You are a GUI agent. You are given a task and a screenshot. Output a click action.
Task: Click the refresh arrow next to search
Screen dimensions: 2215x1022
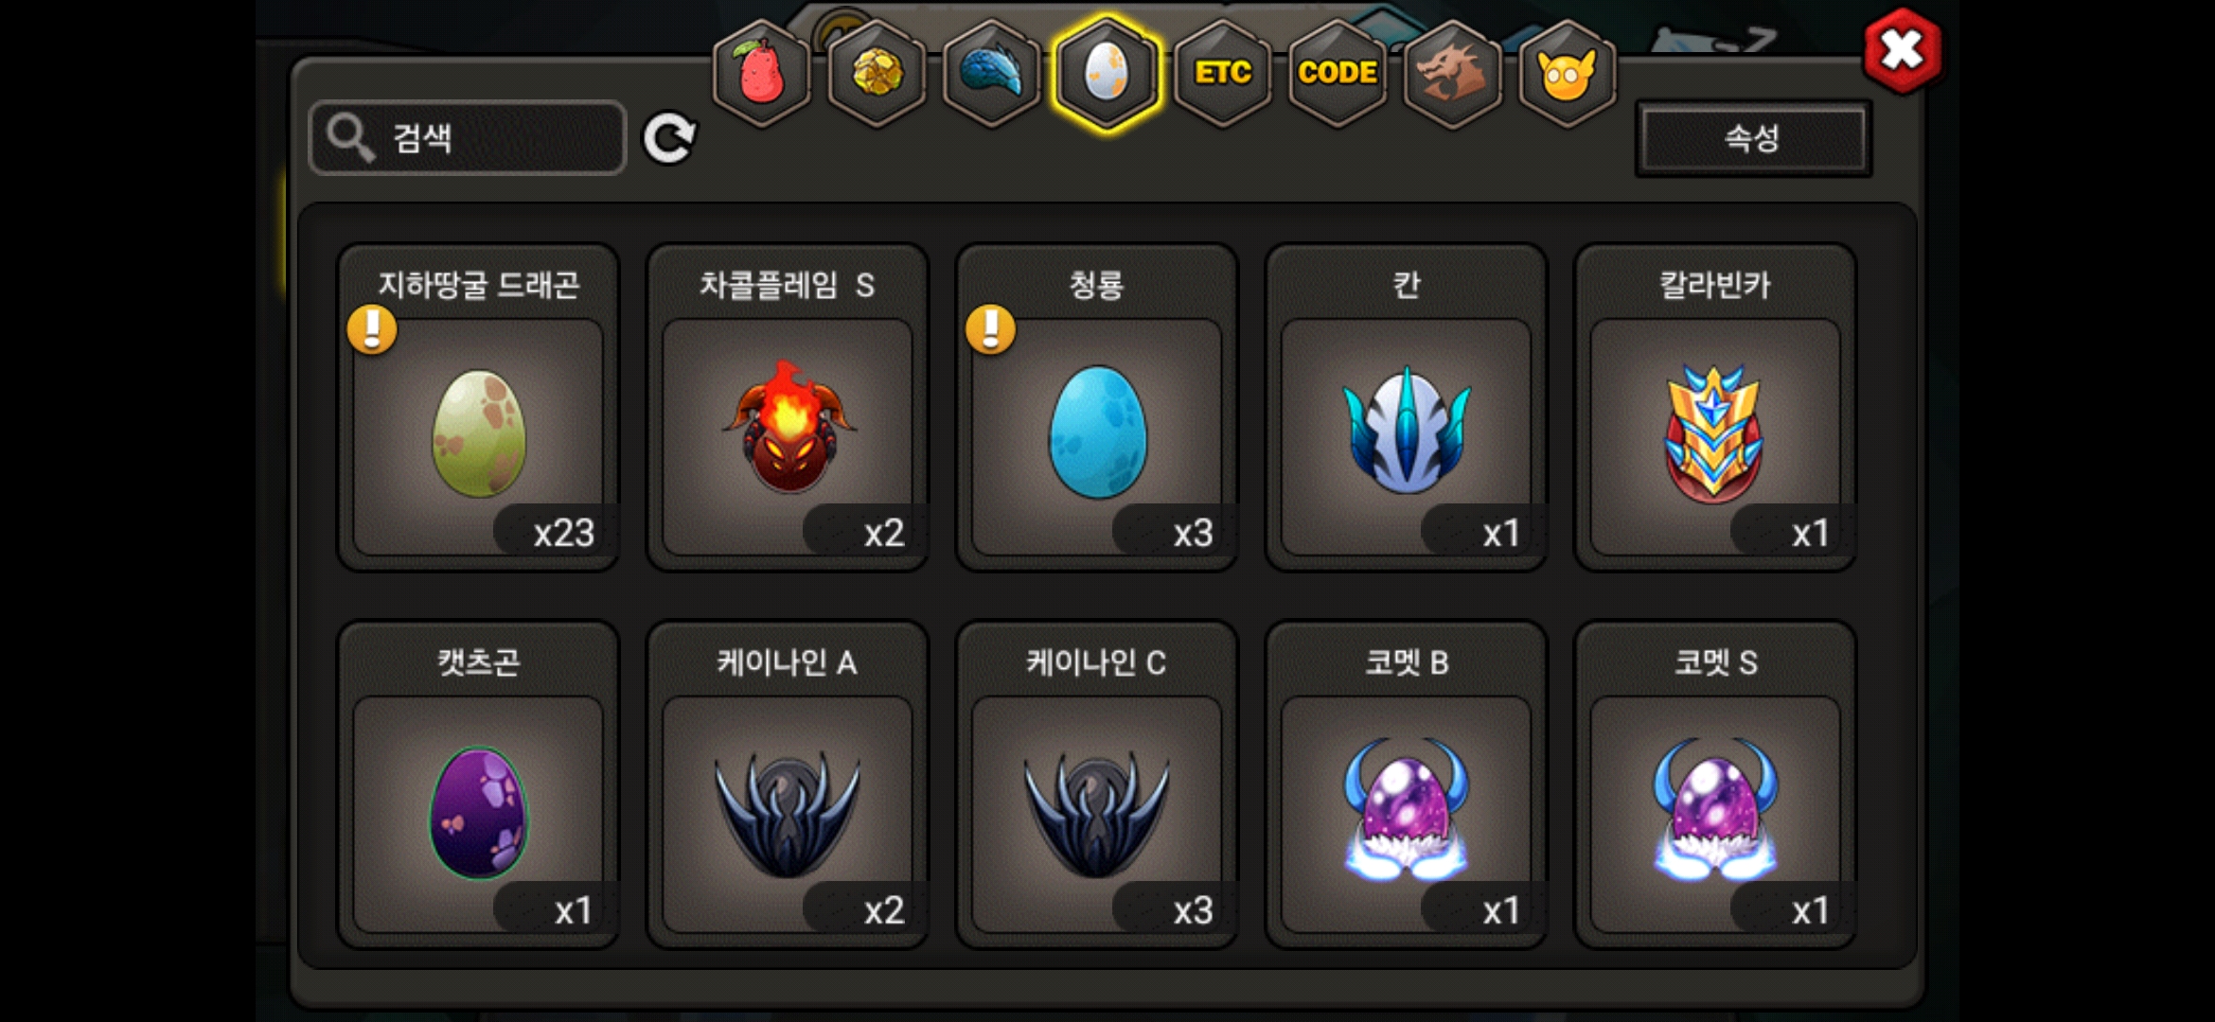669,139
